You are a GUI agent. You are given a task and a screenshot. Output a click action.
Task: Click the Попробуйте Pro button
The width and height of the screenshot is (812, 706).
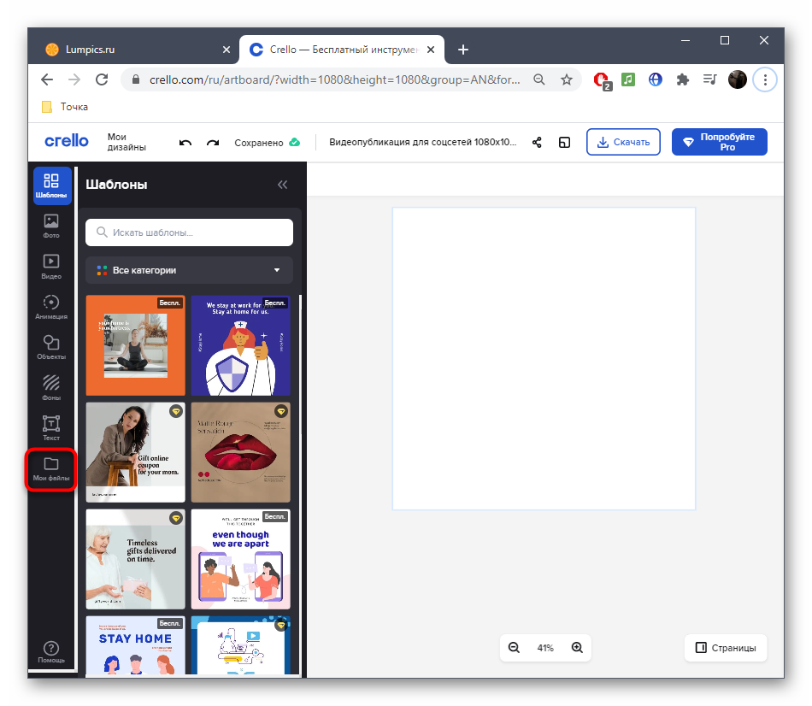point(719,142)
